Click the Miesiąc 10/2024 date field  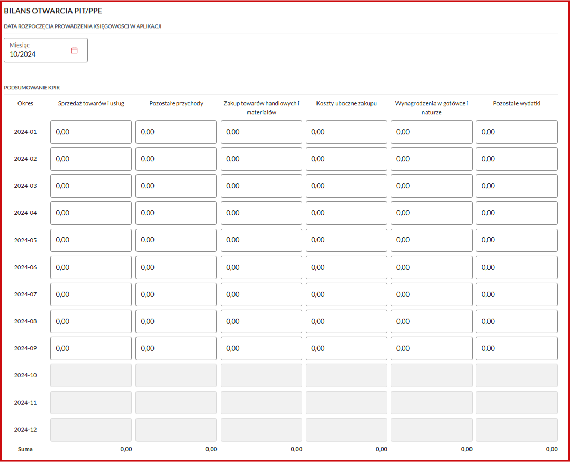(46, 50)
